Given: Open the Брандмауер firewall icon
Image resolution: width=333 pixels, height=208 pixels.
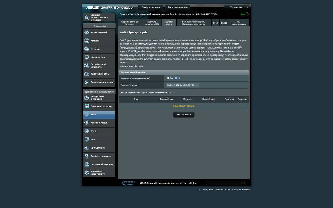Looking at the screenshot, I should (x=87, y=148).
